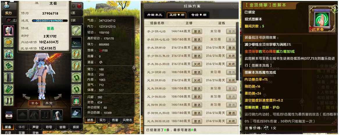
Task: Click the cultivation 进度 progress bar
Action: pos(50,21)
